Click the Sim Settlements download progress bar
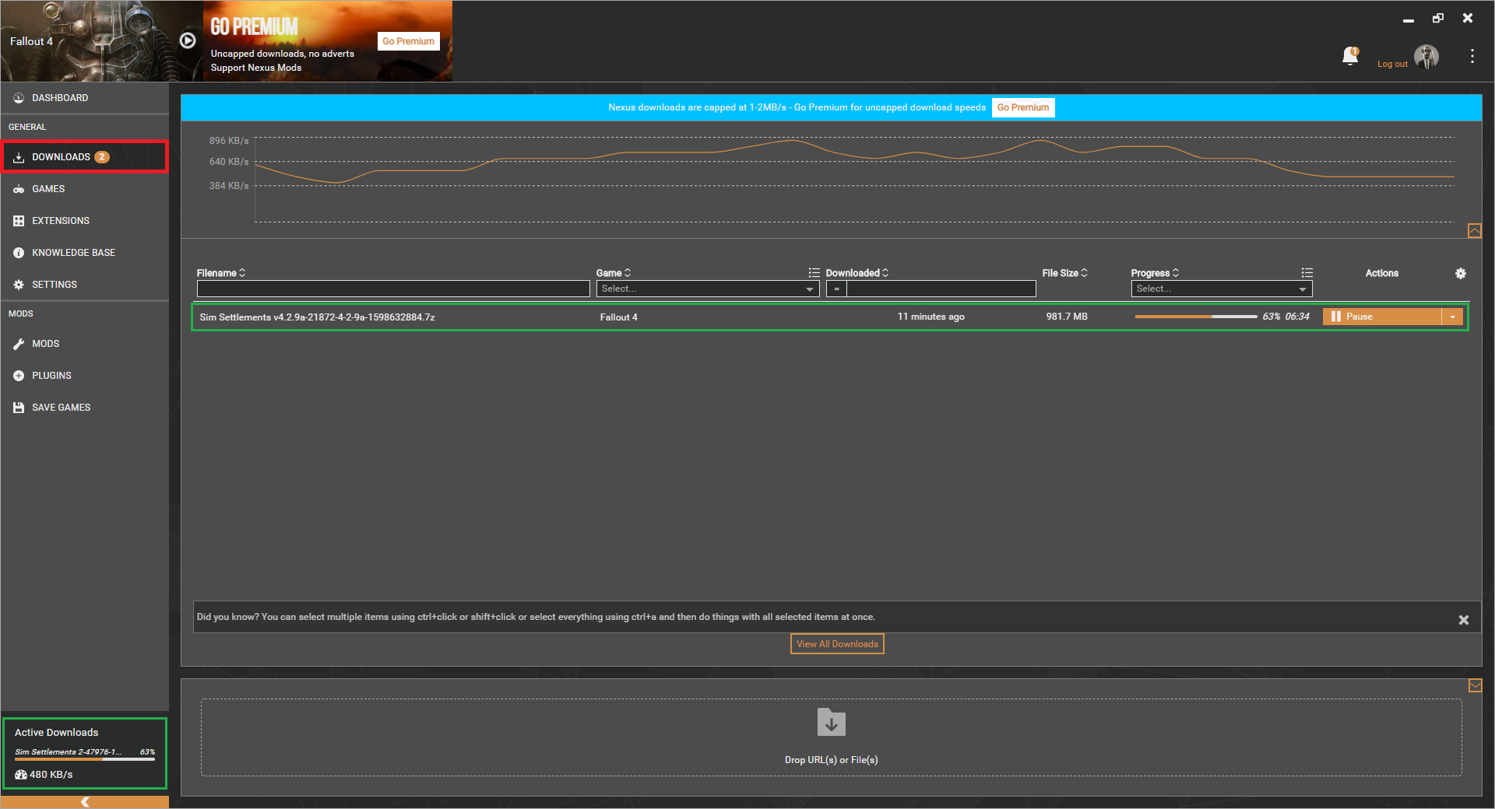 pyautogui.click(x=1195, y=317)
